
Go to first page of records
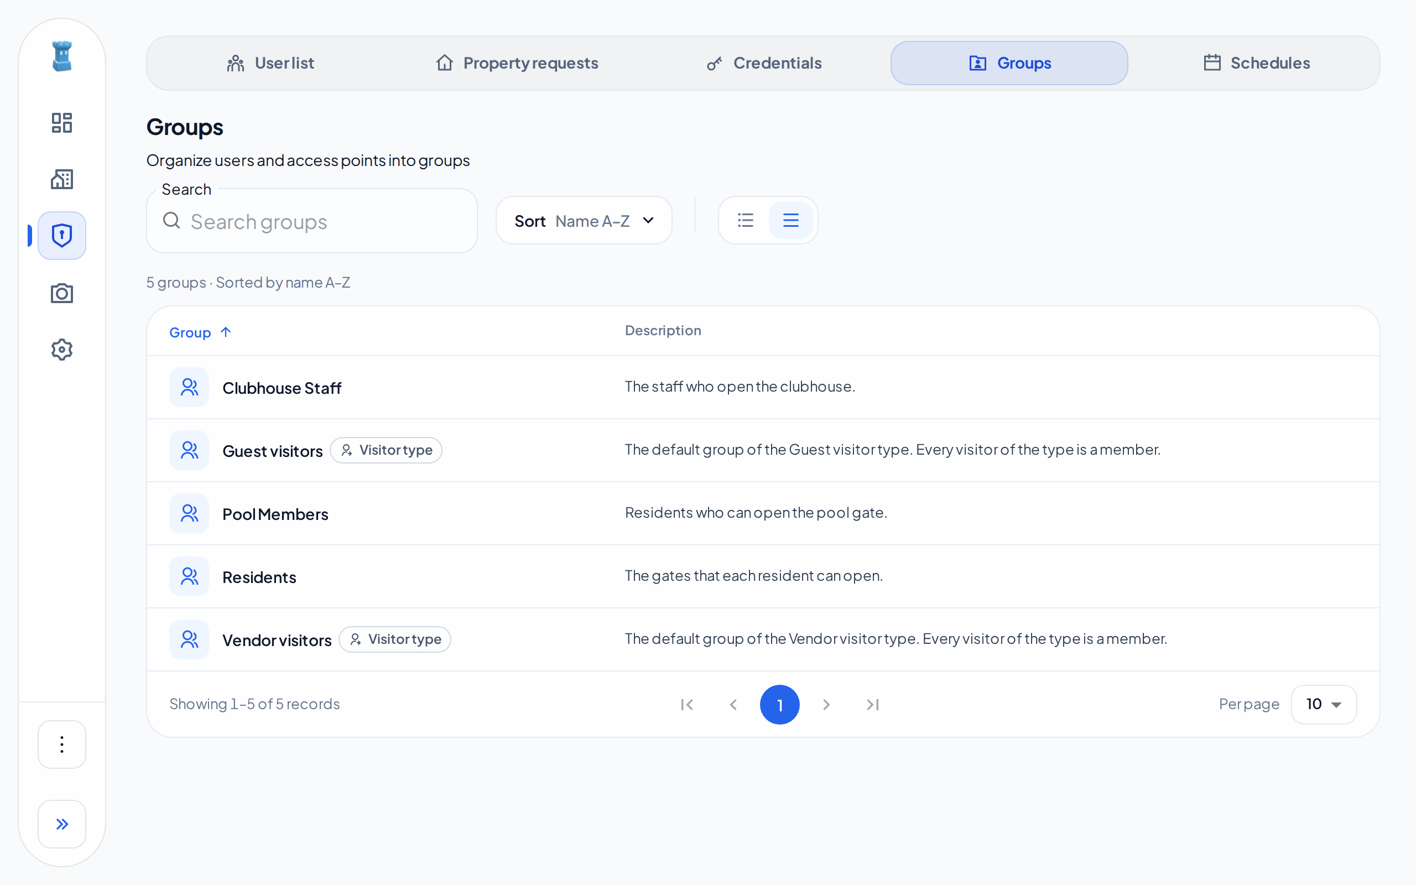coord(687,705)
